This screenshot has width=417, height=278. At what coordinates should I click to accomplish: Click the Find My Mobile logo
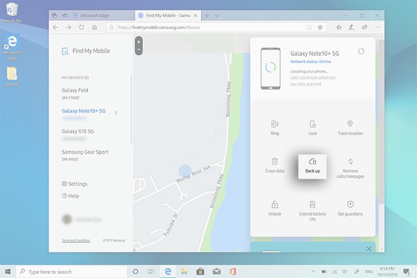86,51
